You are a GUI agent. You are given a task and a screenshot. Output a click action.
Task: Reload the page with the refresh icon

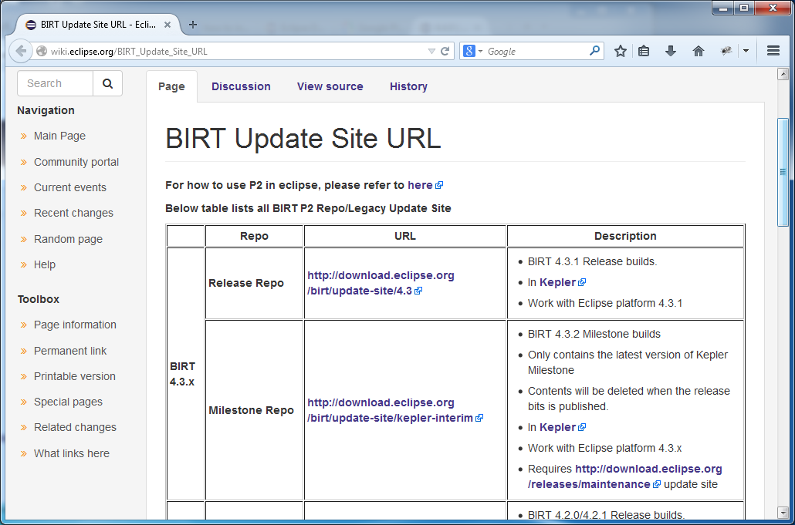click(x=445, y=51)
